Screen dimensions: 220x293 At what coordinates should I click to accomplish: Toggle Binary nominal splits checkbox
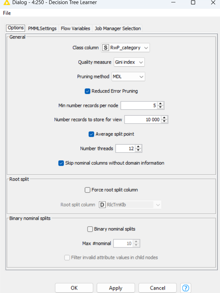(90, 229)
